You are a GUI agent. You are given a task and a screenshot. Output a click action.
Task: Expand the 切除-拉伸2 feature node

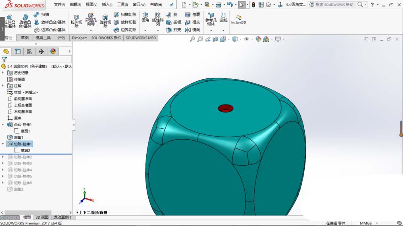pos(3,157)
